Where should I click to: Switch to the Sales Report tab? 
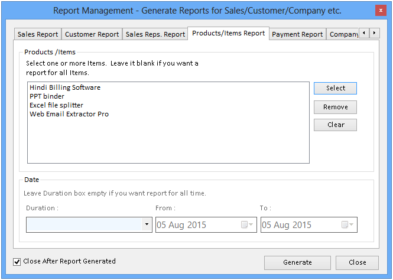coord(38,34)
